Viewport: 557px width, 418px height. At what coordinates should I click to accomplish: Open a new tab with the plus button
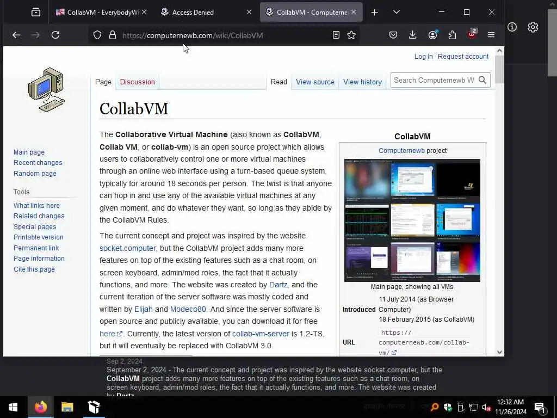(x=374, y=12)
